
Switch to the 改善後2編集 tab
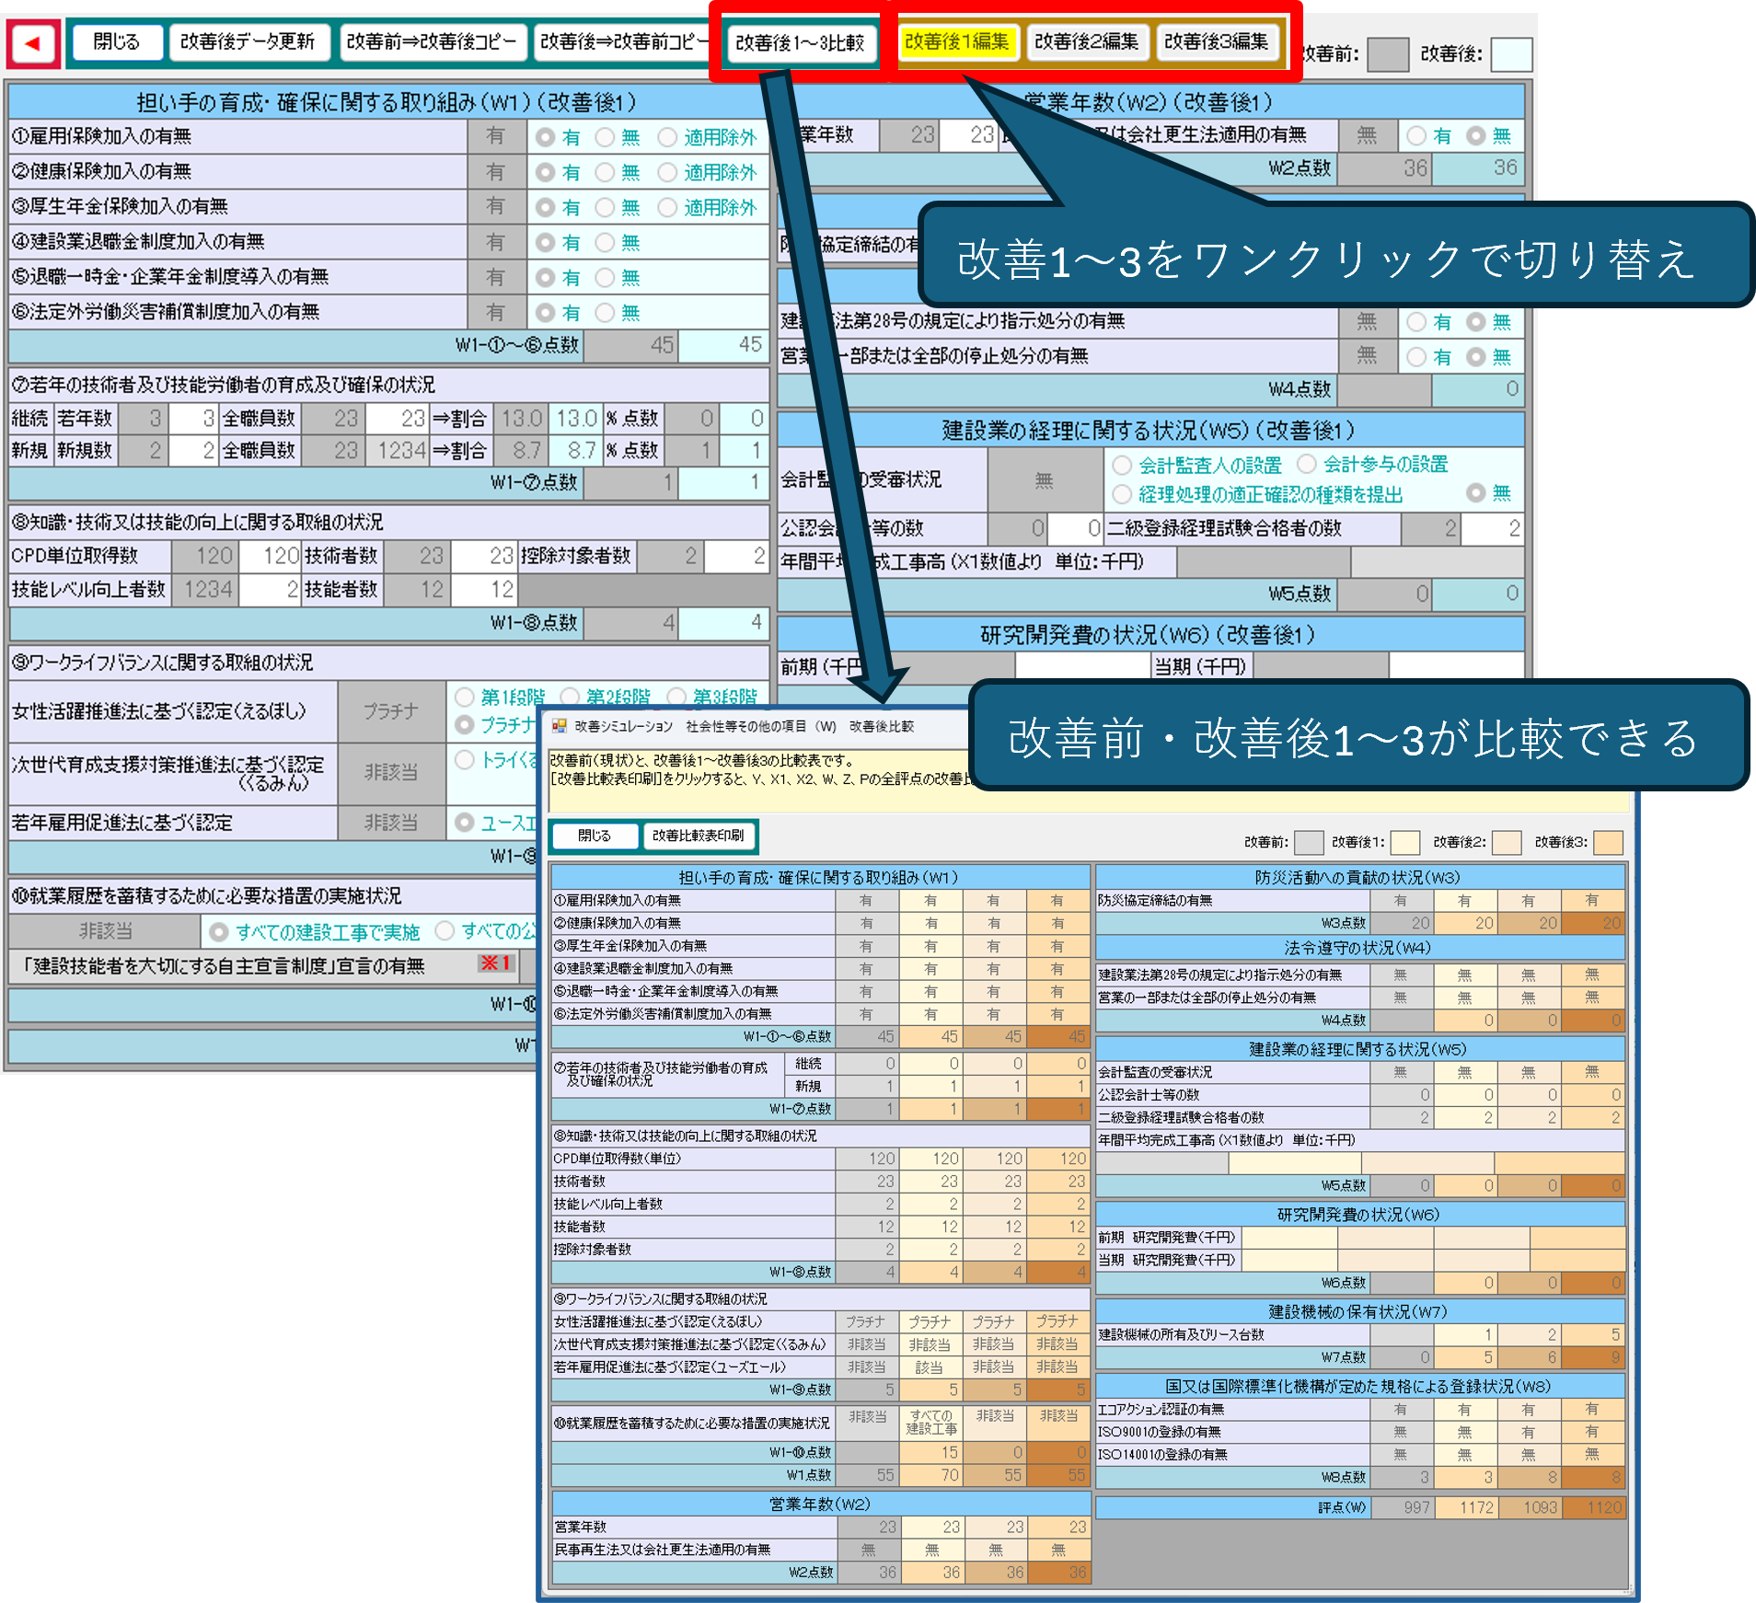pos(1087,41)
